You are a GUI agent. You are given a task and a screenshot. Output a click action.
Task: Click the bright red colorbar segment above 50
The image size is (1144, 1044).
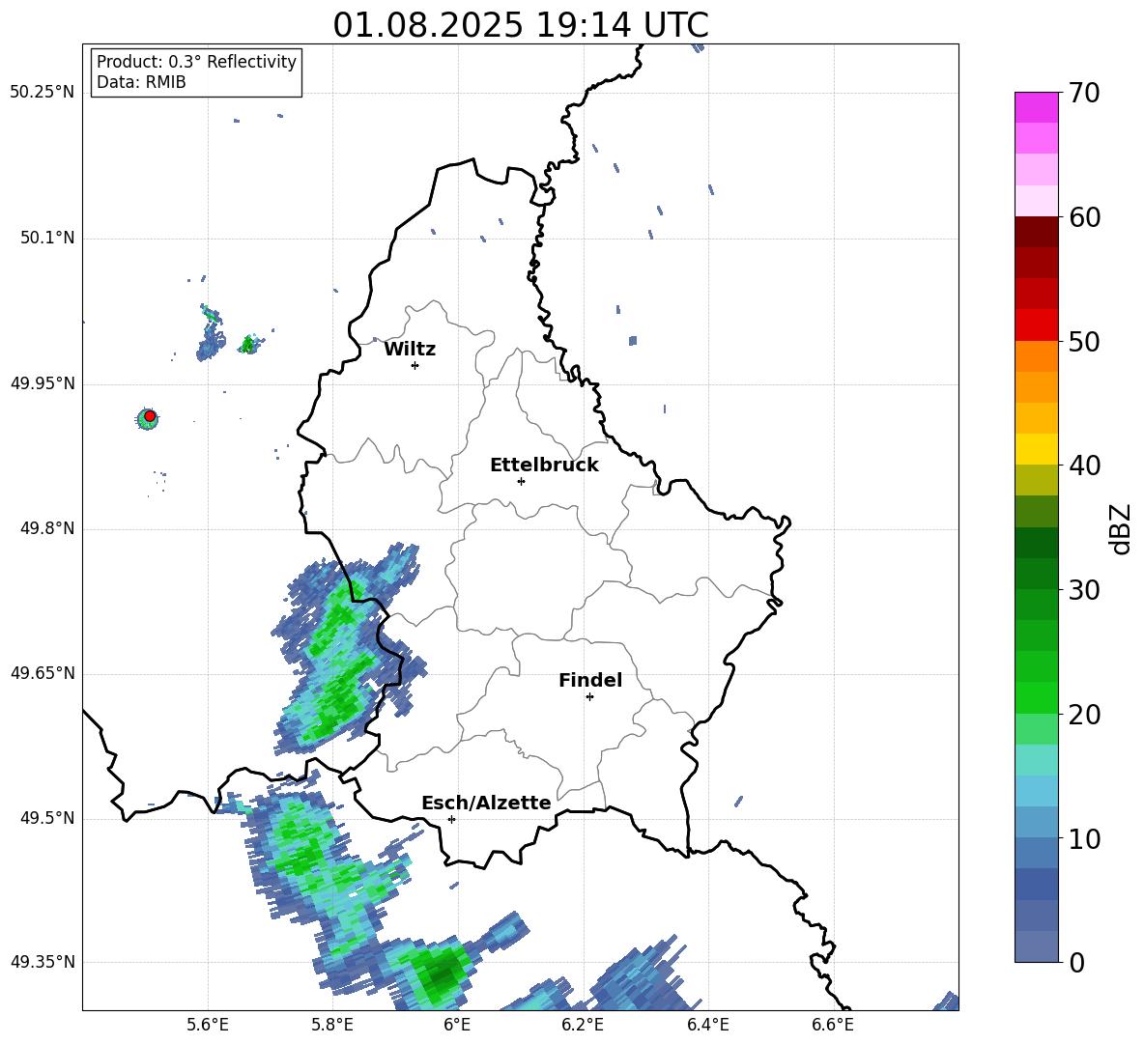[1036, 325]
